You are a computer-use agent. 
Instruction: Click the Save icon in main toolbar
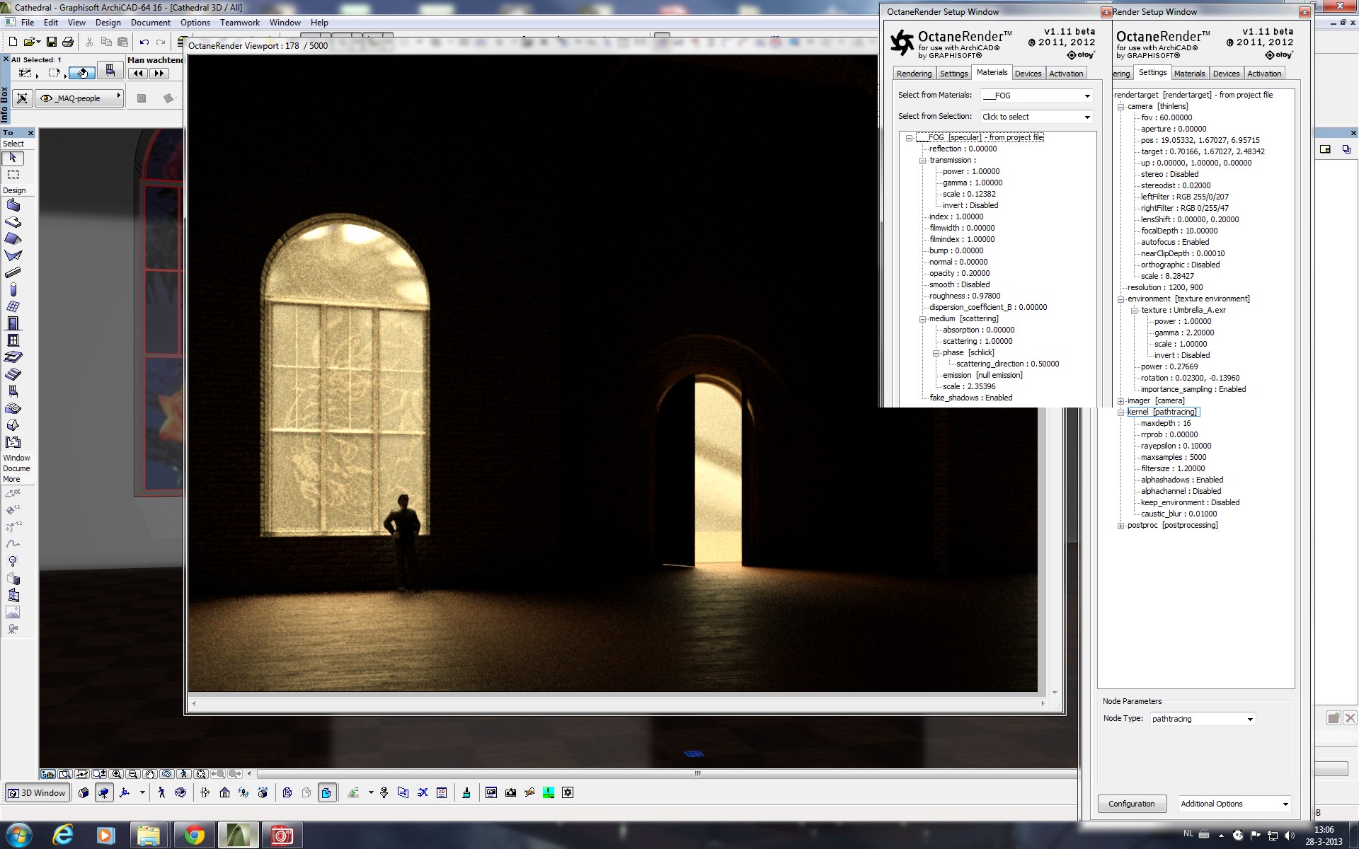click(51, 42)
